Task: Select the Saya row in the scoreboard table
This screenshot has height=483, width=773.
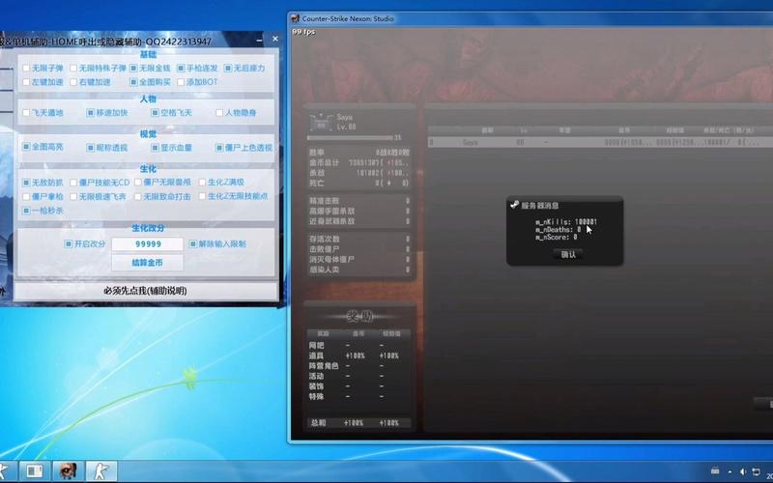Action: coord(599,142)
